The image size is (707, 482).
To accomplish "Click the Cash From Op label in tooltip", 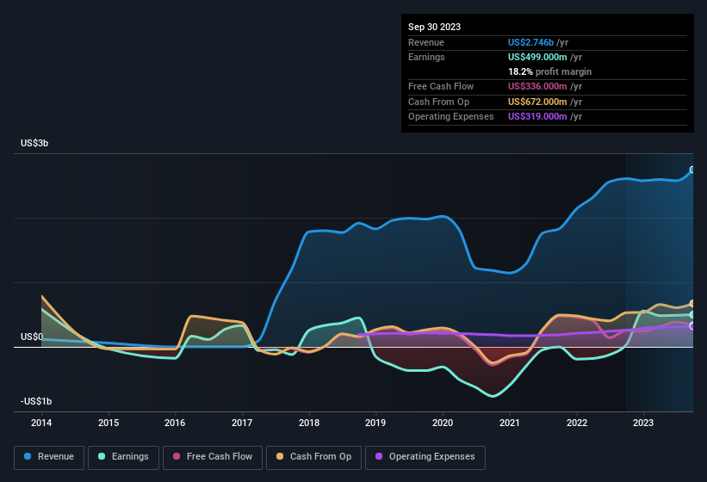I will click(x=438, y=102).
